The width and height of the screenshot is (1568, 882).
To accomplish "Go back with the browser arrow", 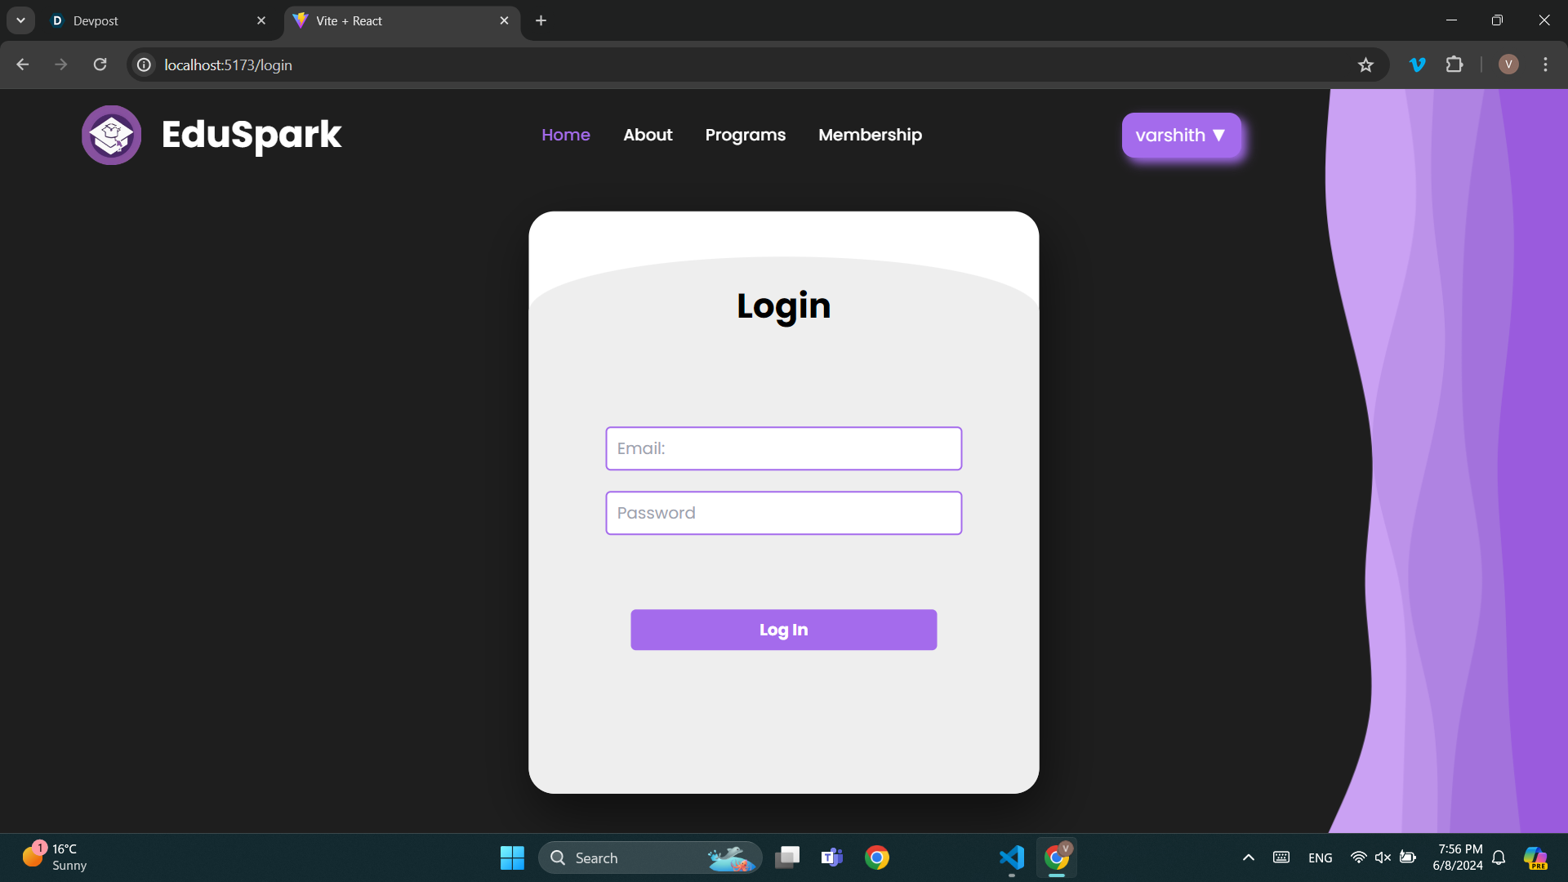I will pos(23,65).
